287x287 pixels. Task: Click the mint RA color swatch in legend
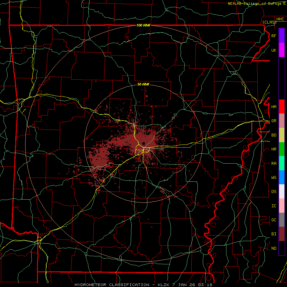[x=282, y=163]
